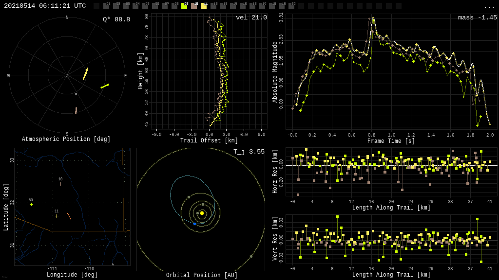Click the Q* 88.8 quality value

(x=116, y=19)
